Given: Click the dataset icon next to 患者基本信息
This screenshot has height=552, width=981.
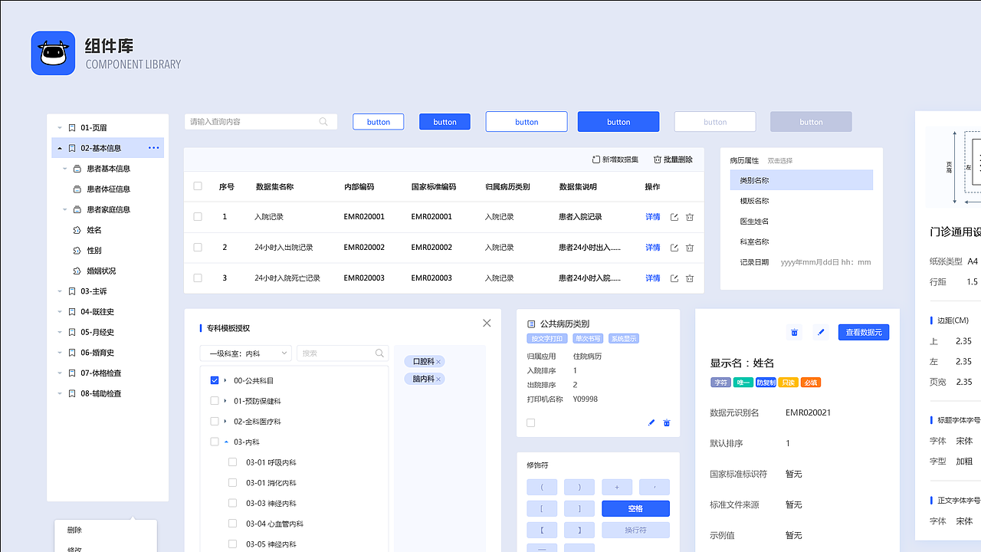Looking at the screenshot, I should (x=77, y=169).
